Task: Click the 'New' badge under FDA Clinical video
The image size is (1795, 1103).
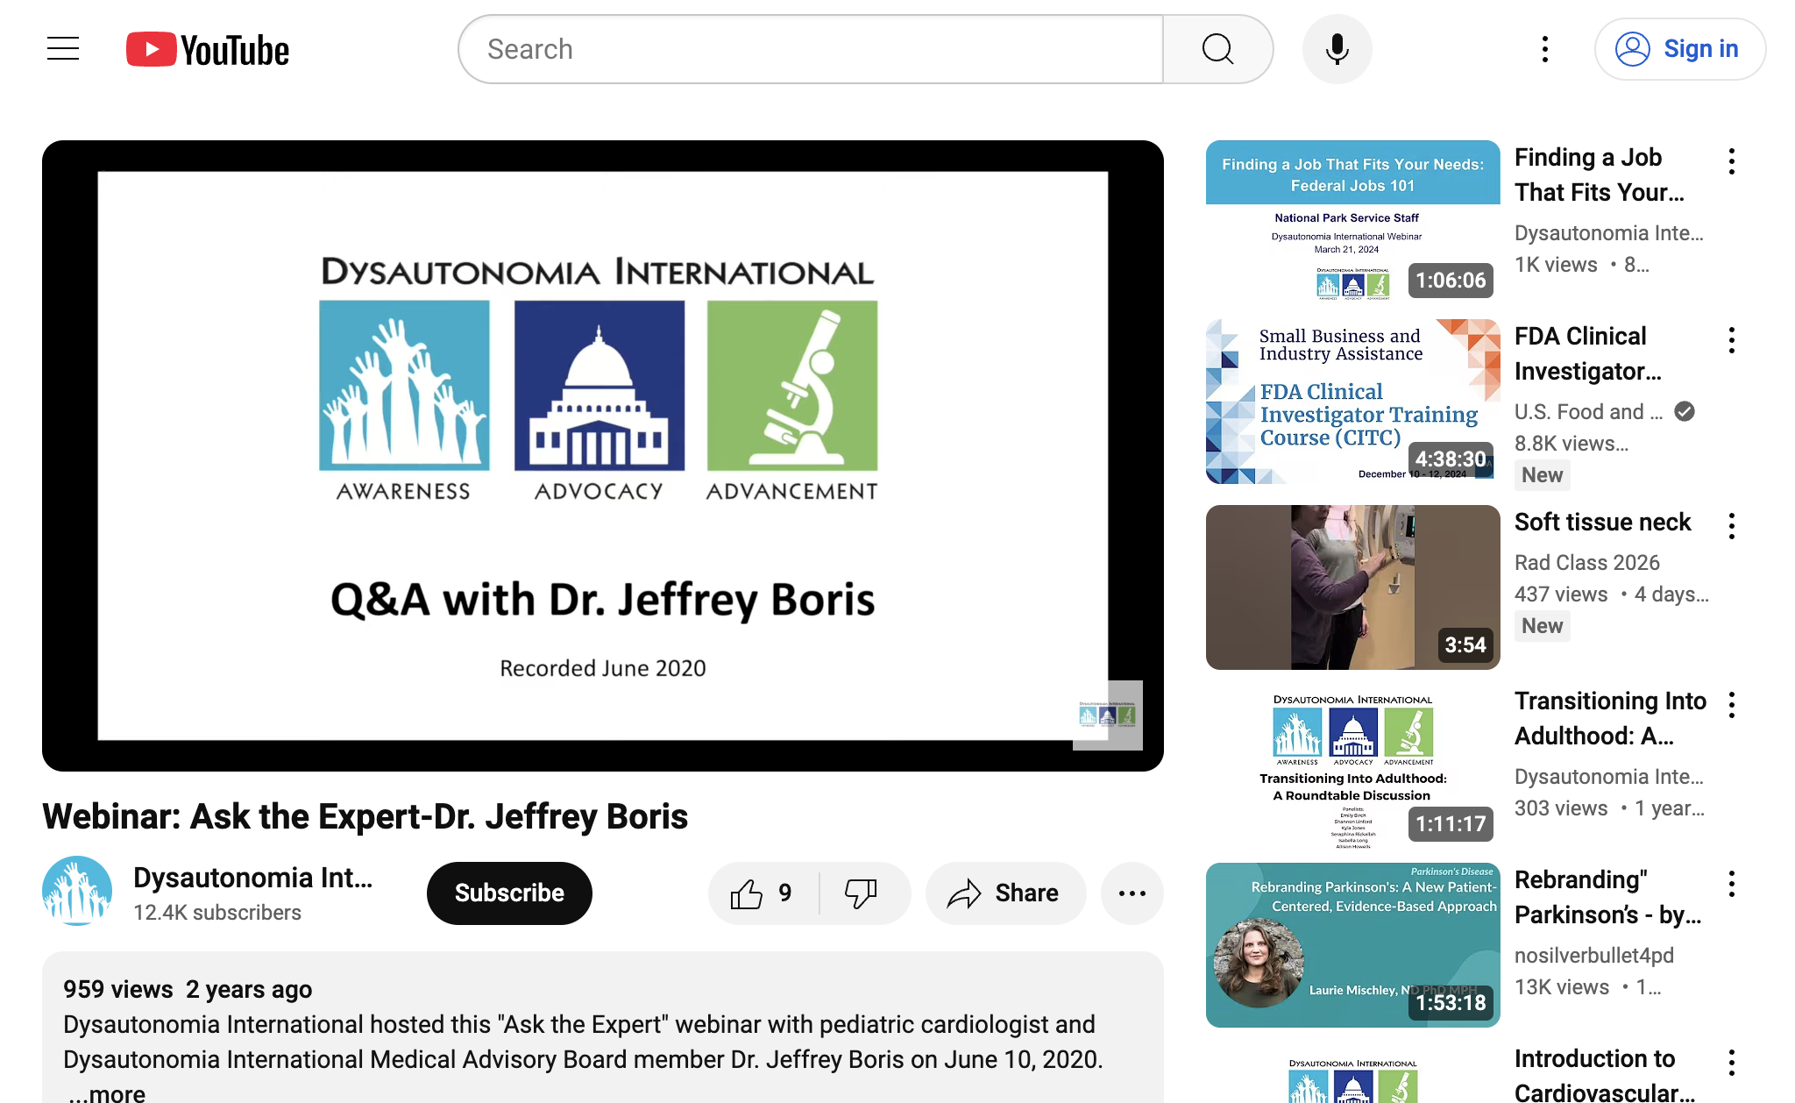Action: point(1542,475)
